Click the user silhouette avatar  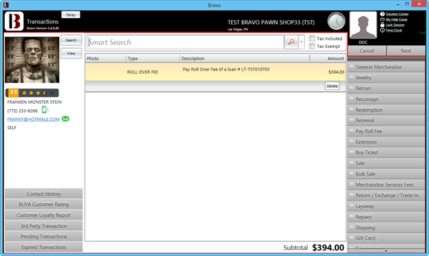pos(363,25)
